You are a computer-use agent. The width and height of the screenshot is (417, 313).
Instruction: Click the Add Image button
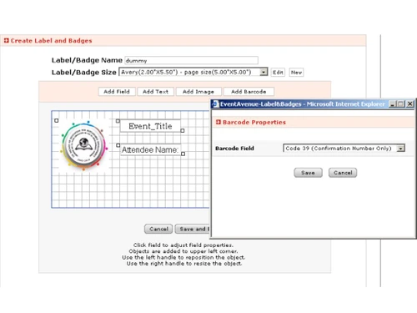(x=198, y=92)
